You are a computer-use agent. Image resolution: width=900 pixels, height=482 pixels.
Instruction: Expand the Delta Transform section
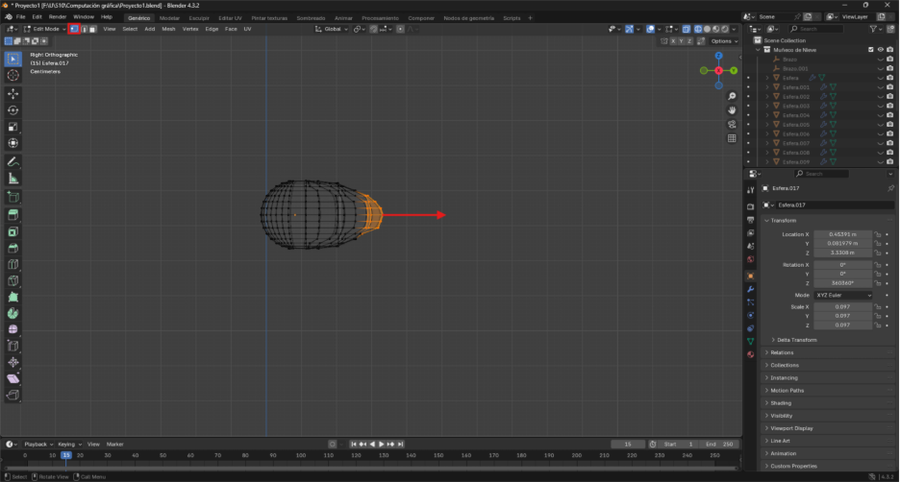point(796,340)
